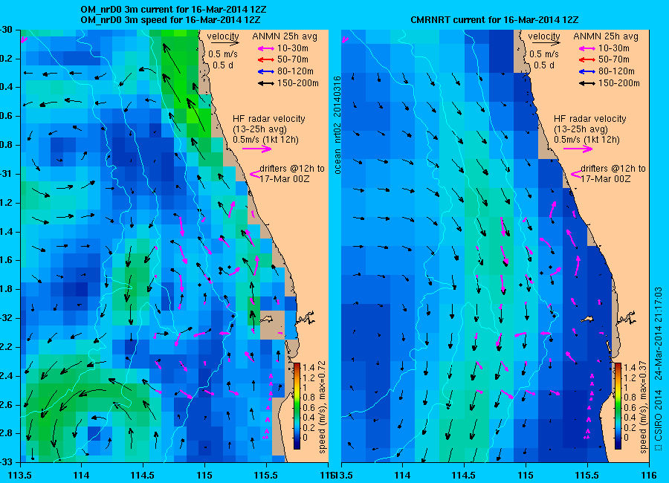Screen dimensions: 669x483
Task: Click the drifters marker symbol in right map
Action: (576, 174)
